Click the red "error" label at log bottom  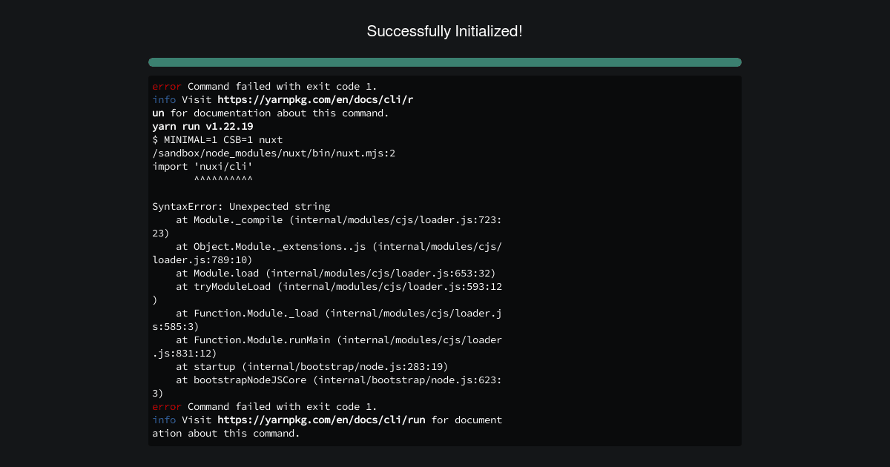167,406
